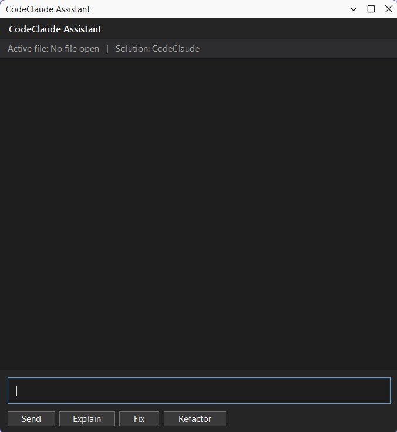Close the CodeClaude Assistant window
The image size is (397, 432).
388,9
